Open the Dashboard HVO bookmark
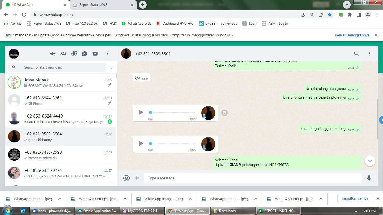Image resolution: width=383 pixels, height=215 pixels. click(175, 24)
